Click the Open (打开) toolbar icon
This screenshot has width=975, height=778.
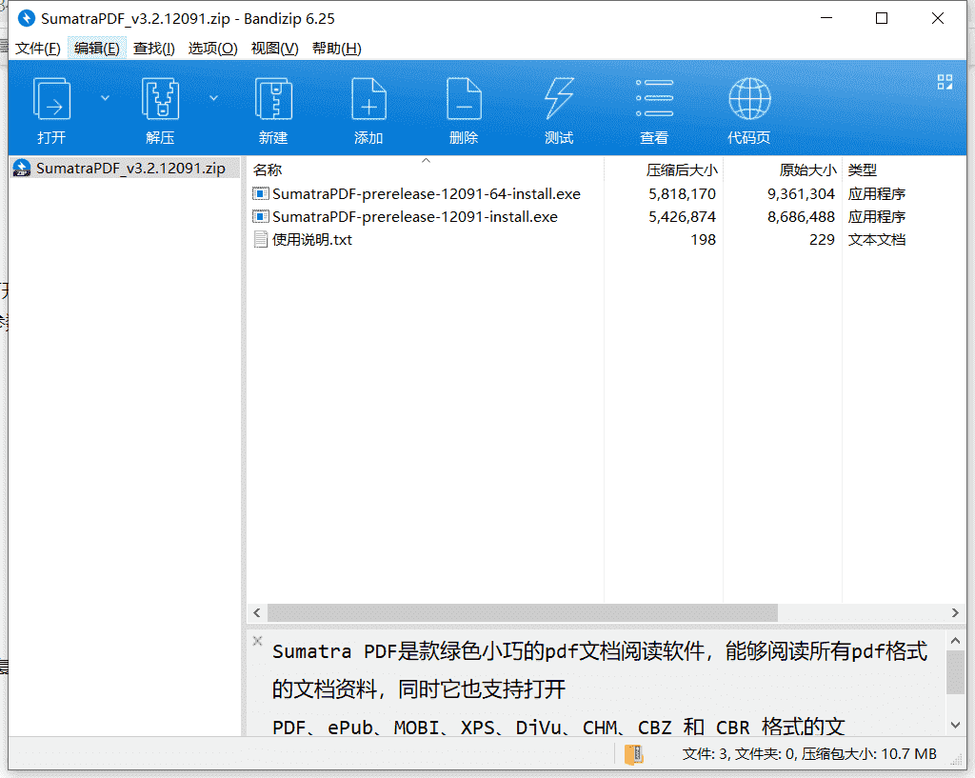51,99
